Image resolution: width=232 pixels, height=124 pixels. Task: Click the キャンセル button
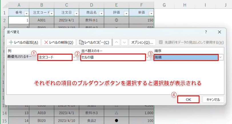213,99
